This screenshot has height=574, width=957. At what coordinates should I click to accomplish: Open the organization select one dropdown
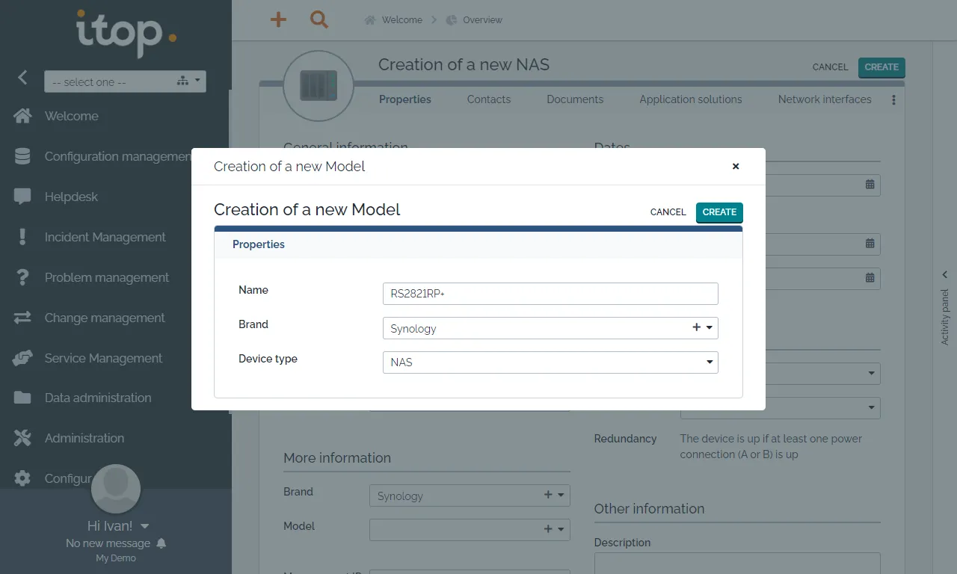pyautogui.click(x=125, y=81)
